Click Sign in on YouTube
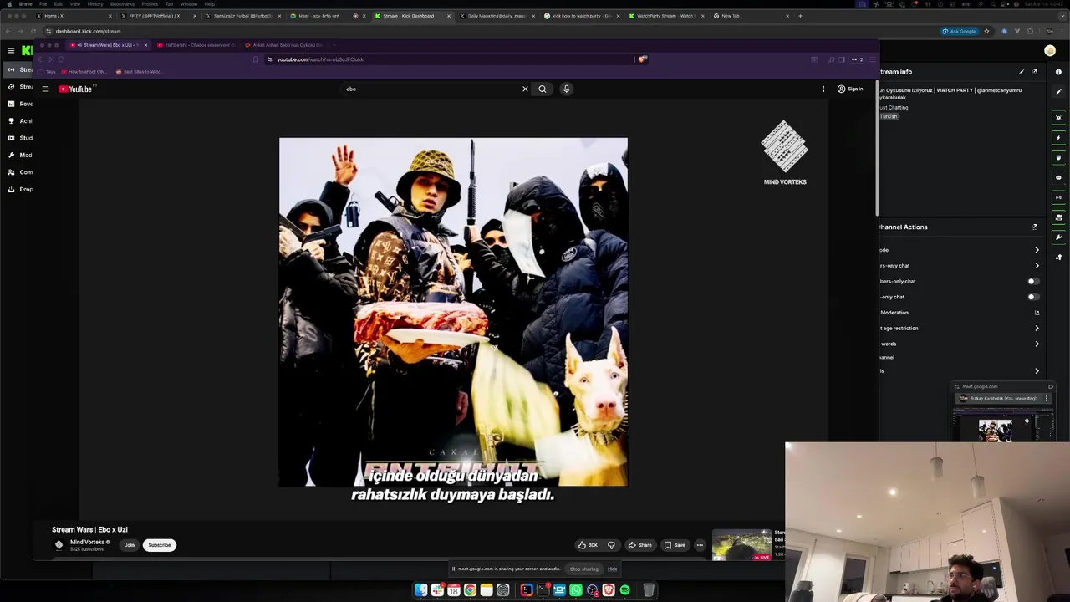The image size is (1070, 602). (x=850, y=89)
